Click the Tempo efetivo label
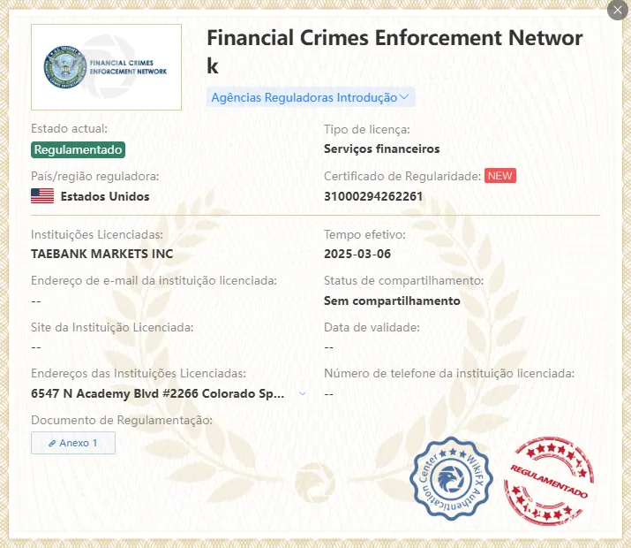Viewport: 631px width, 548px height. (x=364, y=234)
